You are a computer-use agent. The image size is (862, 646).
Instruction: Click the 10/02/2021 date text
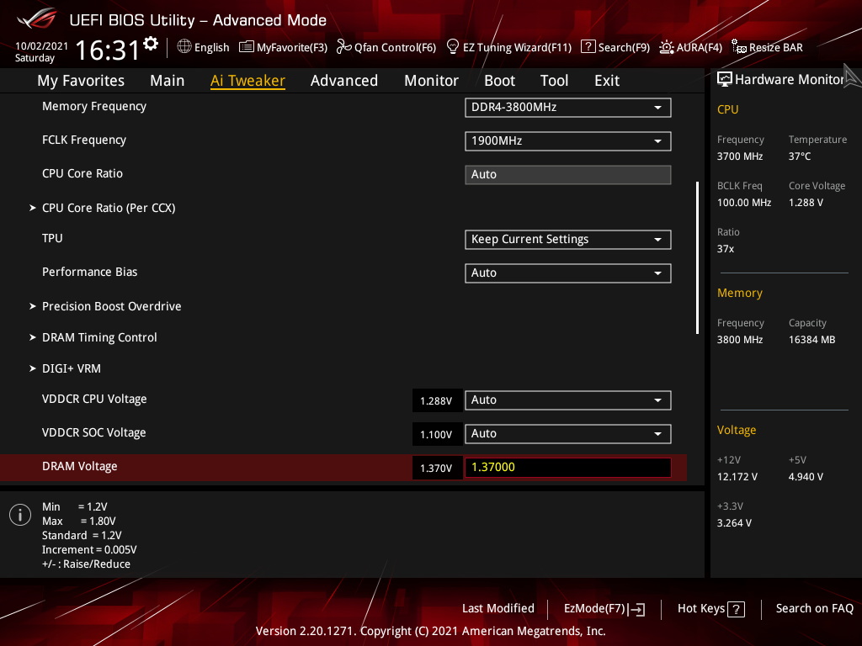(x=42, y=46)
